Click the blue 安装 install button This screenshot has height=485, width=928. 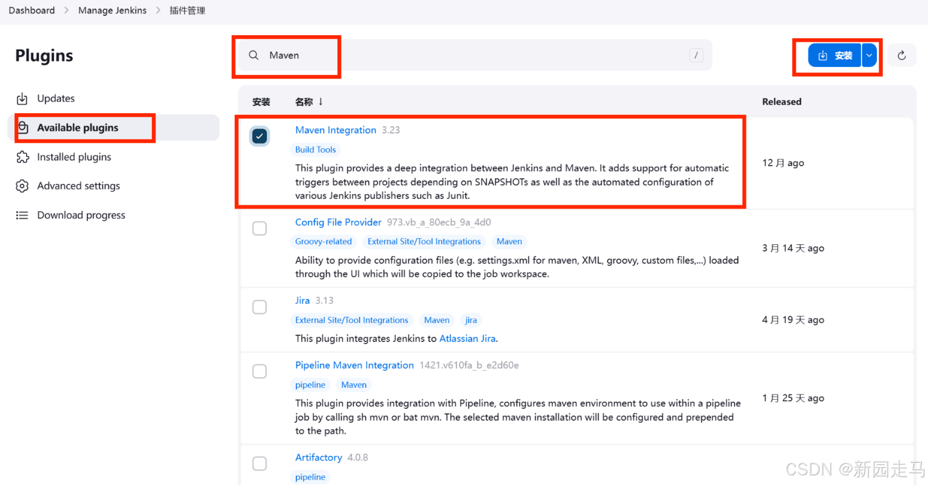point(835,55)
